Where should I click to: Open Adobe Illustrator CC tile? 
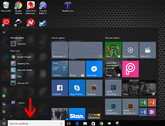click(130, 107)
